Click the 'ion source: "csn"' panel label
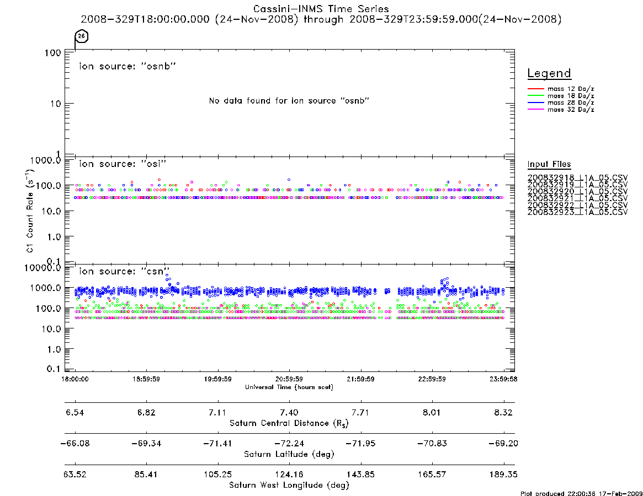Viewport: 643px width, 496px height. click(124, 271)
